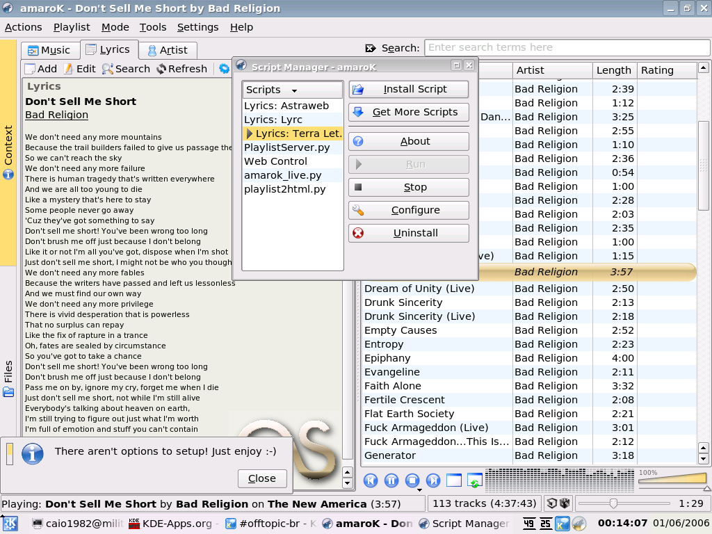Switch to the Artist tab
This screenshot has width=712, height=534.
(x=168, y=50)
